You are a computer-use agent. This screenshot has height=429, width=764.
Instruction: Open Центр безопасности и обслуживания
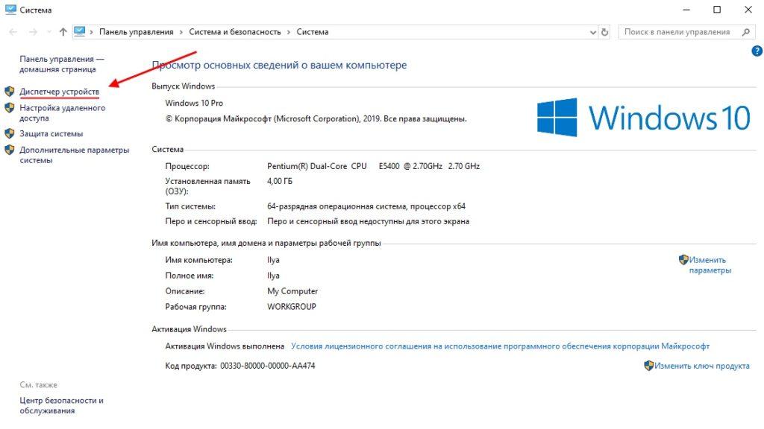(61, 406)
